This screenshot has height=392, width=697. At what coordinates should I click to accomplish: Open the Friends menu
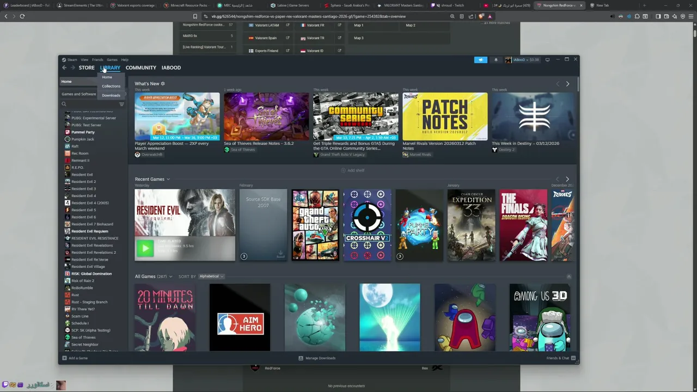coord(97,60)
